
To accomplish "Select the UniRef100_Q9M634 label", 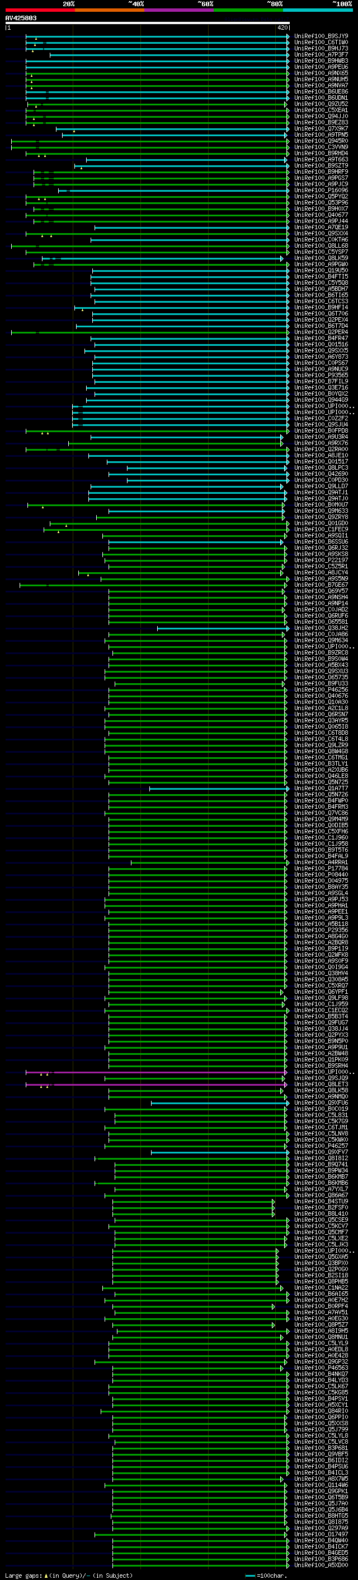I will pyautogui.click(x=321, y=640).
